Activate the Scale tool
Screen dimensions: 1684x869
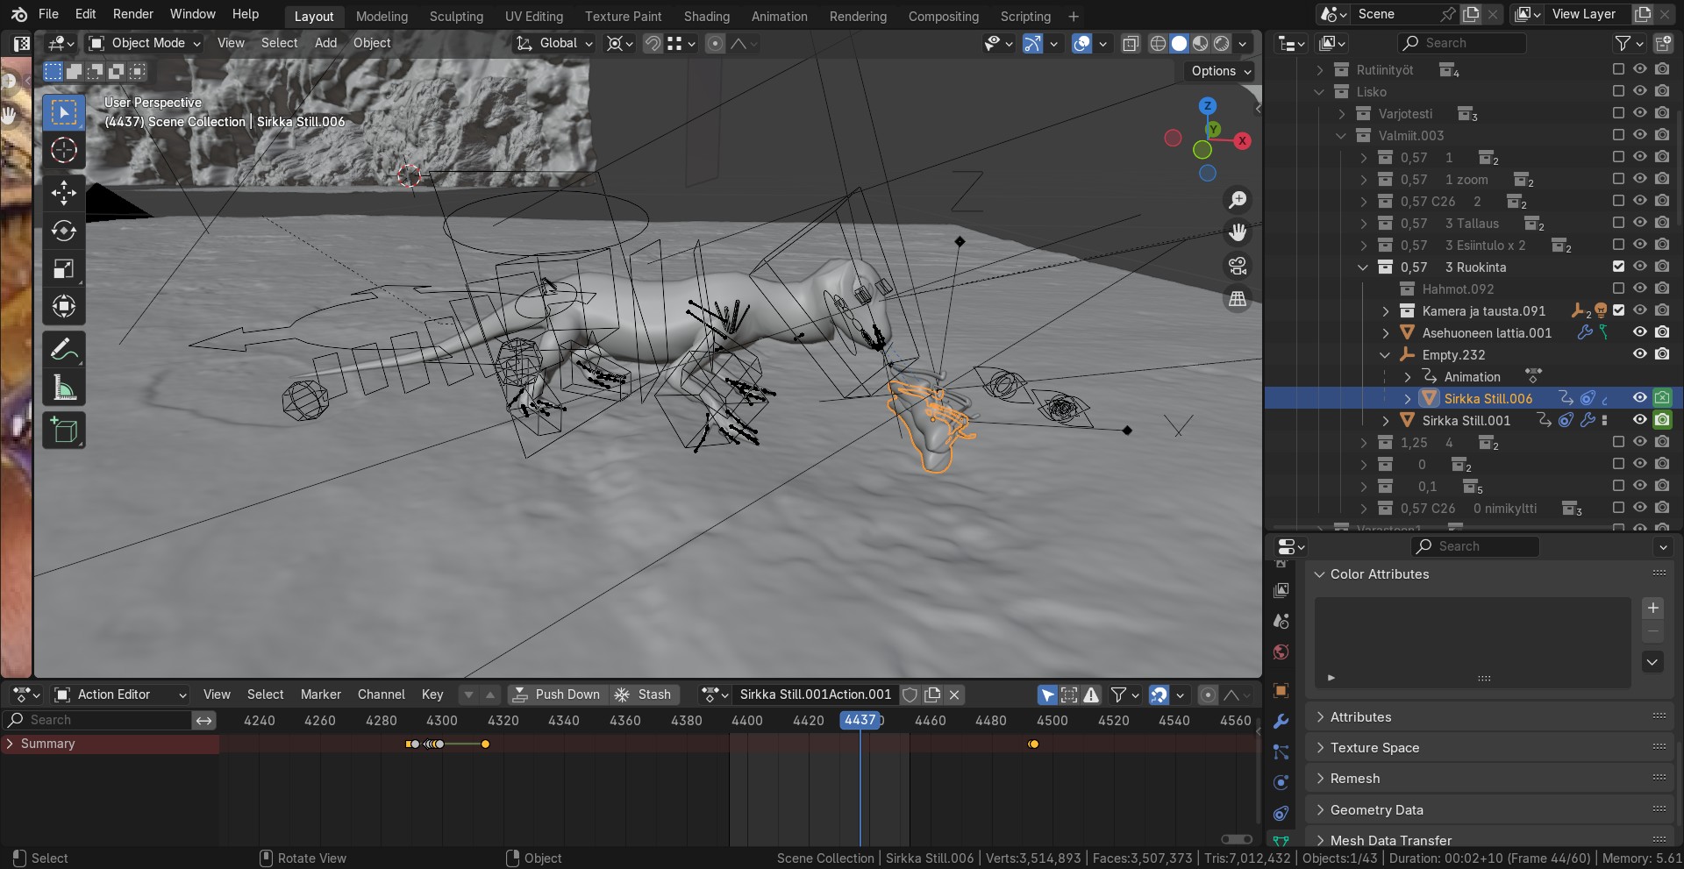click(x=63, y=268)
